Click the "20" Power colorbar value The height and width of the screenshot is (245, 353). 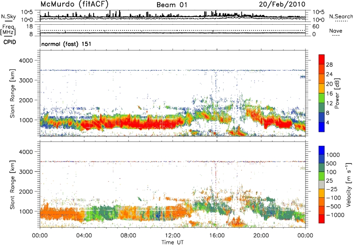click(x=329, y=84)
